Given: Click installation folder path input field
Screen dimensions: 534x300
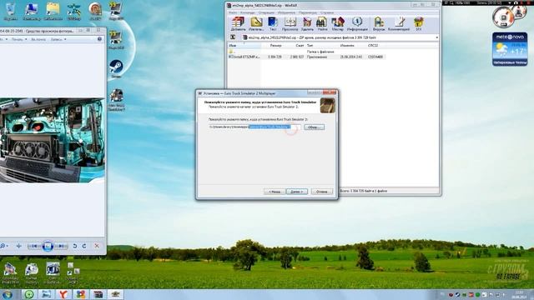Looking at the screenshot, I should [254, 127].
